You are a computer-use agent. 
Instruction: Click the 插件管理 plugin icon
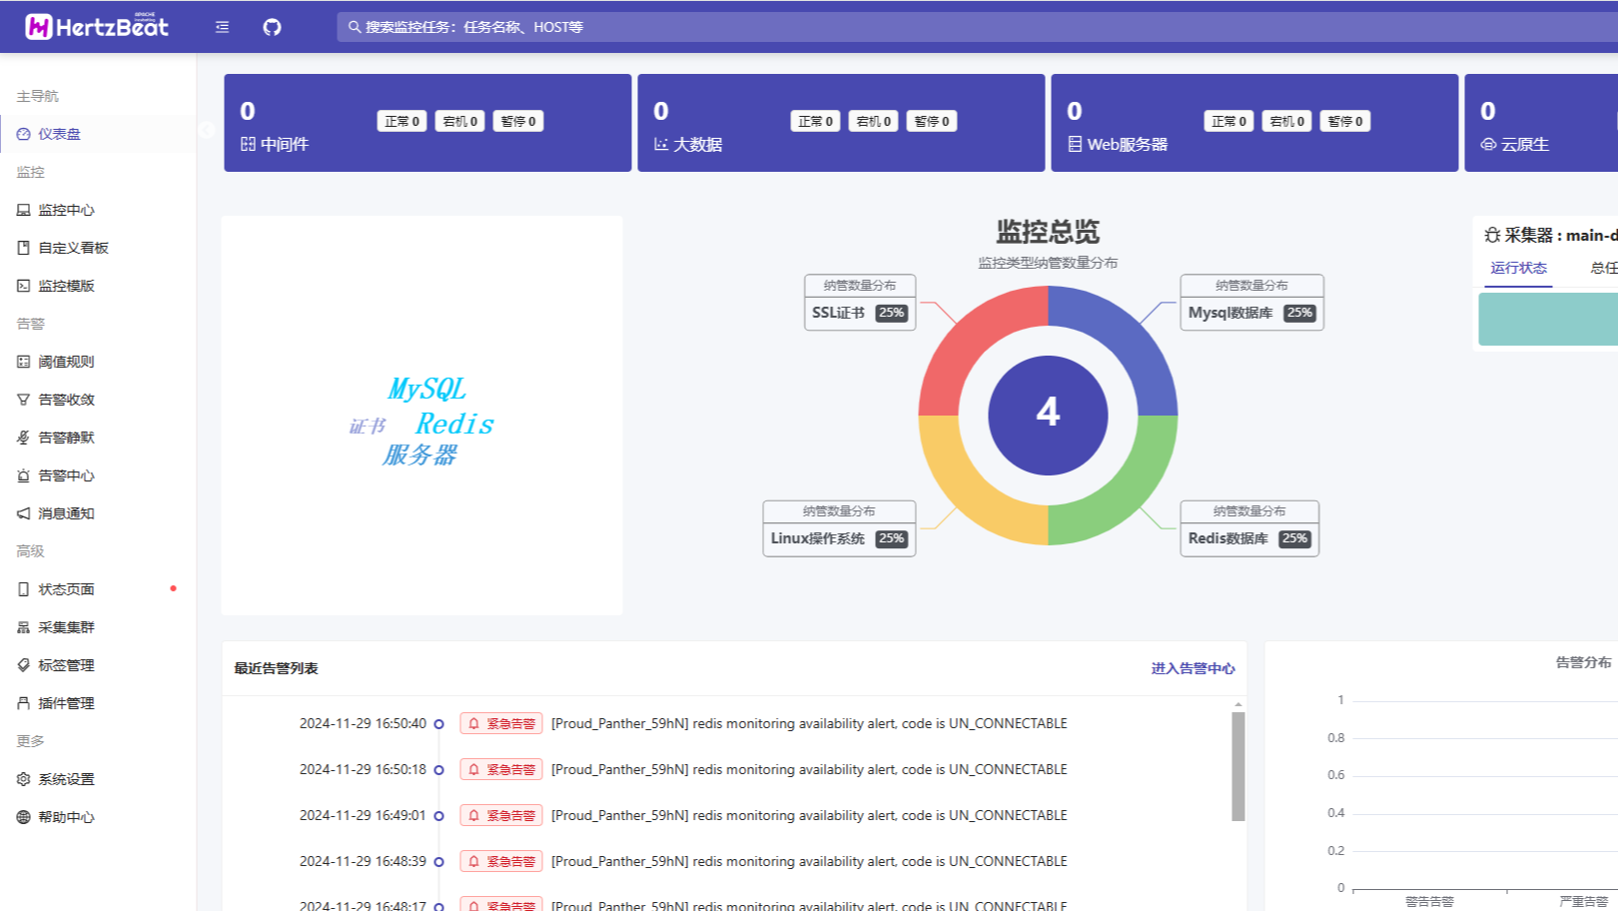23,703
